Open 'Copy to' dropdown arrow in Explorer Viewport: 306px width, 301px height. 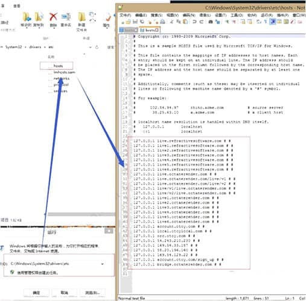click(39, 28)
